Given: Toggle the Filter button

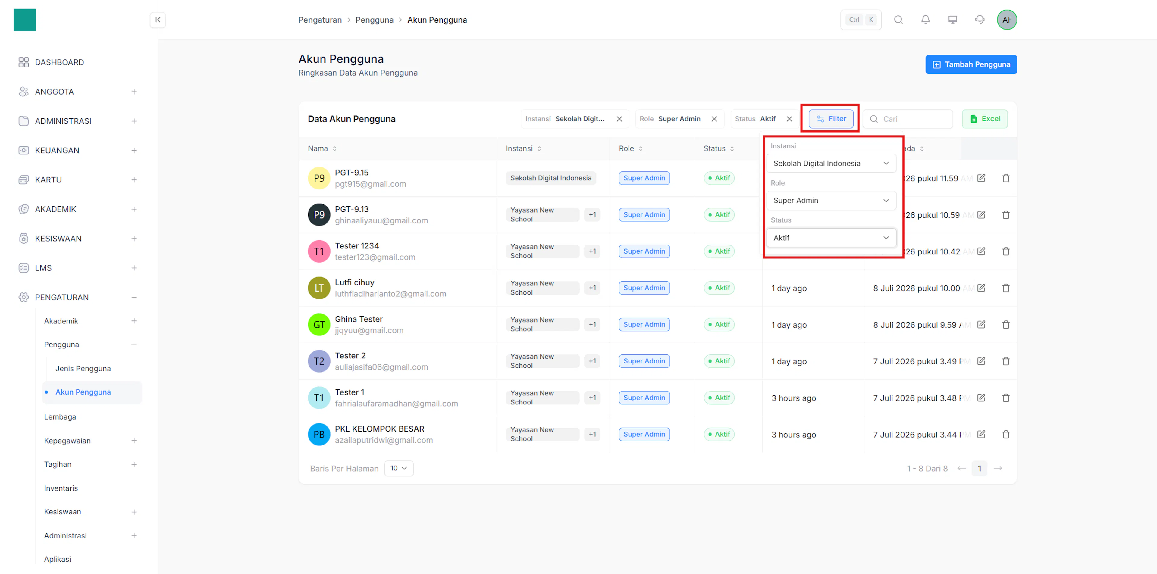Looking at the screenshot, I should tap(830, 119).
